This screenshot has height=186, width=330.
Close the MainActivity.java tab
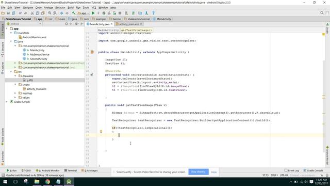point(112,24)
